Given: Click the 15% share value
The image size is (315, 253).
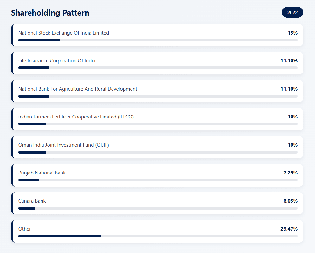Looking at the screenshot, I should 292,33.
